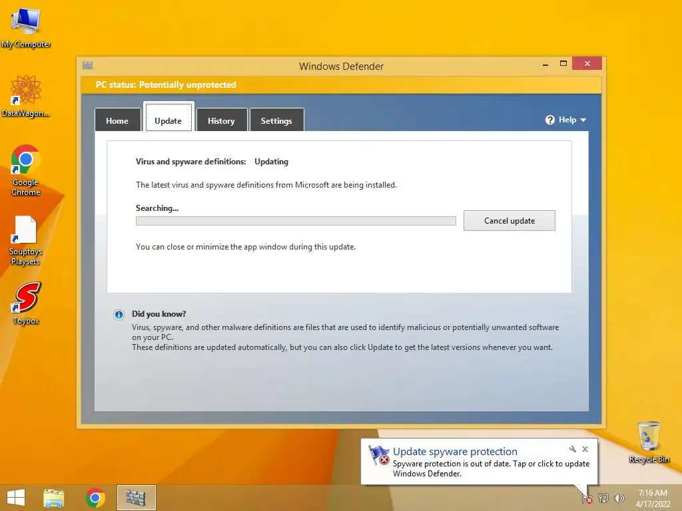This screenshot has width=682, height=511.
Task: Select the DataWagon desktop shortcut
Action: click(x=26, y=96)
